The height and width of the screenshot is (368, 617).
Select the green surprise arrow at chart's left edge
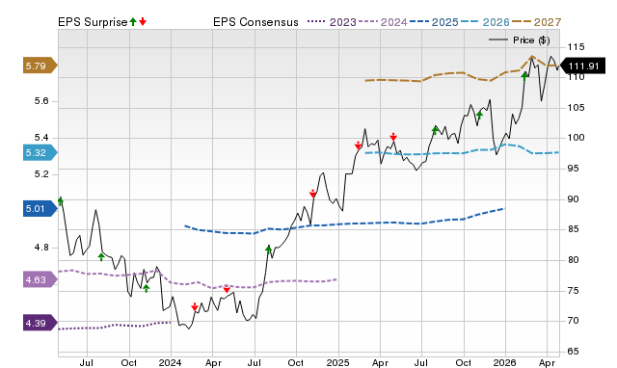(x=60, y=201)
